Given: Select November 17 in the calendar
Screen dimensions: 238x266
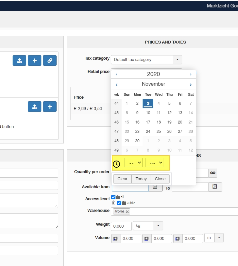Looking at the screenshot, I should coord(148,122).
